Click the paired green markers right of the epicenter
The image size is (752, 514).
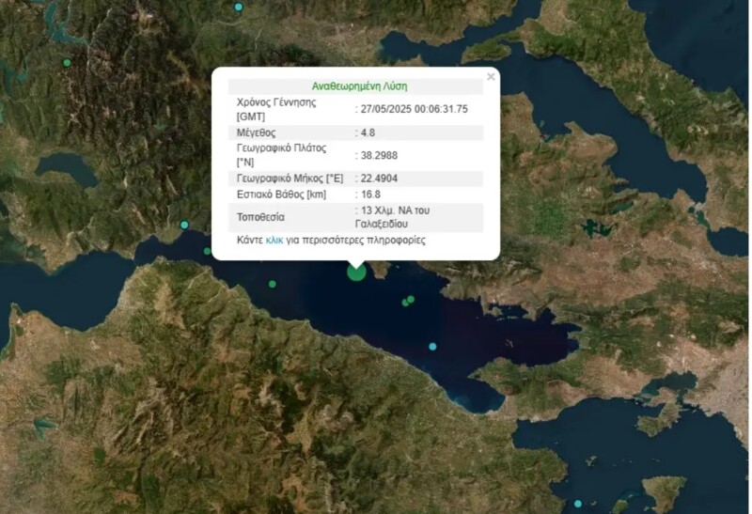(408, 301)
